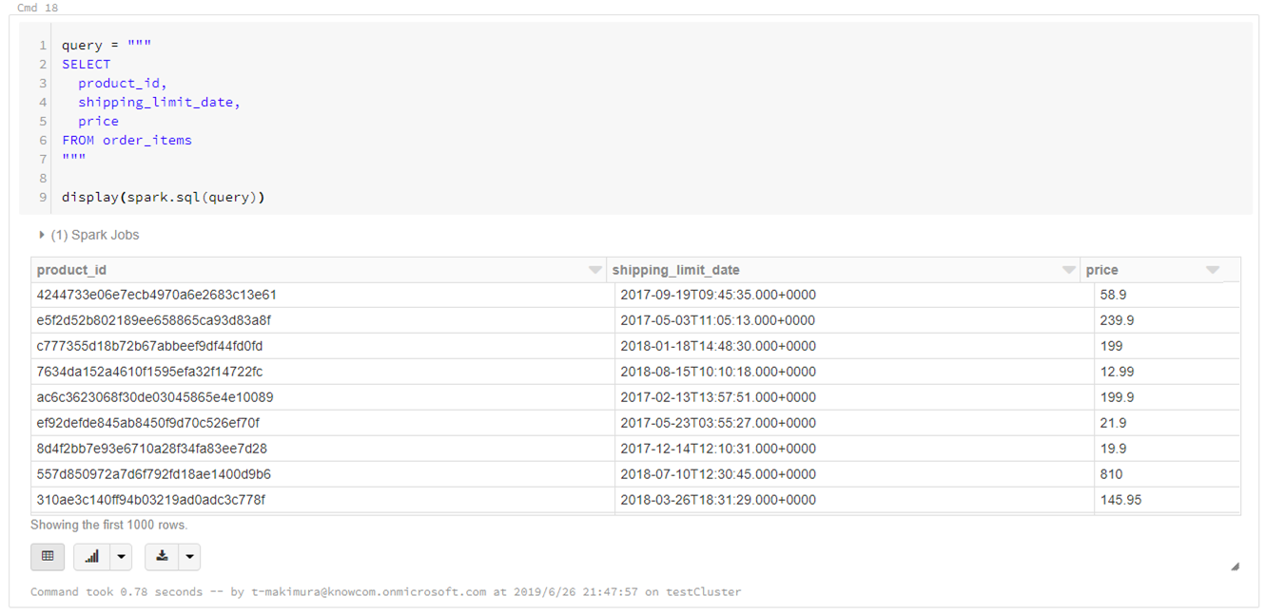The height and width of the screenshot is (614, 1265).
Task: Click the shipping_limit_date column sort arrow
Action: coord(1068,270)
